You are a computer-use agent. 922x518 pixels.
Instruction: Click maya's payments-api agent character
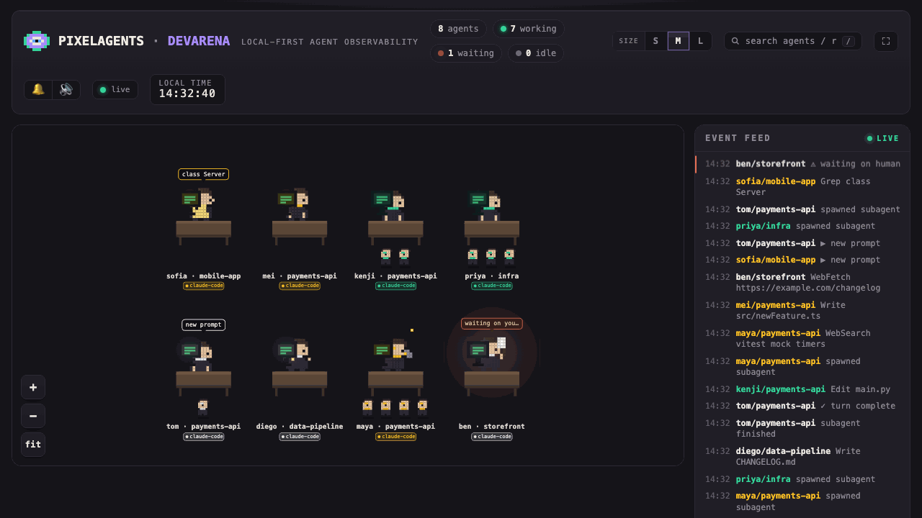pyautogui.click(x=395, y=353)
